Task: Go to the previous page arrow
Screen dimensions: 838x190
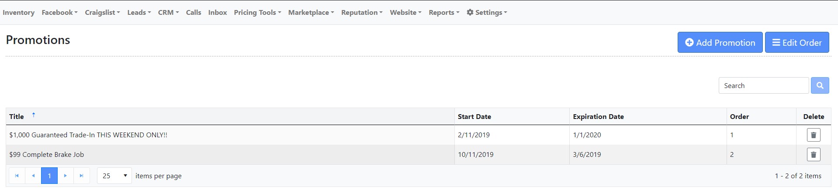Action: [33, 176]
